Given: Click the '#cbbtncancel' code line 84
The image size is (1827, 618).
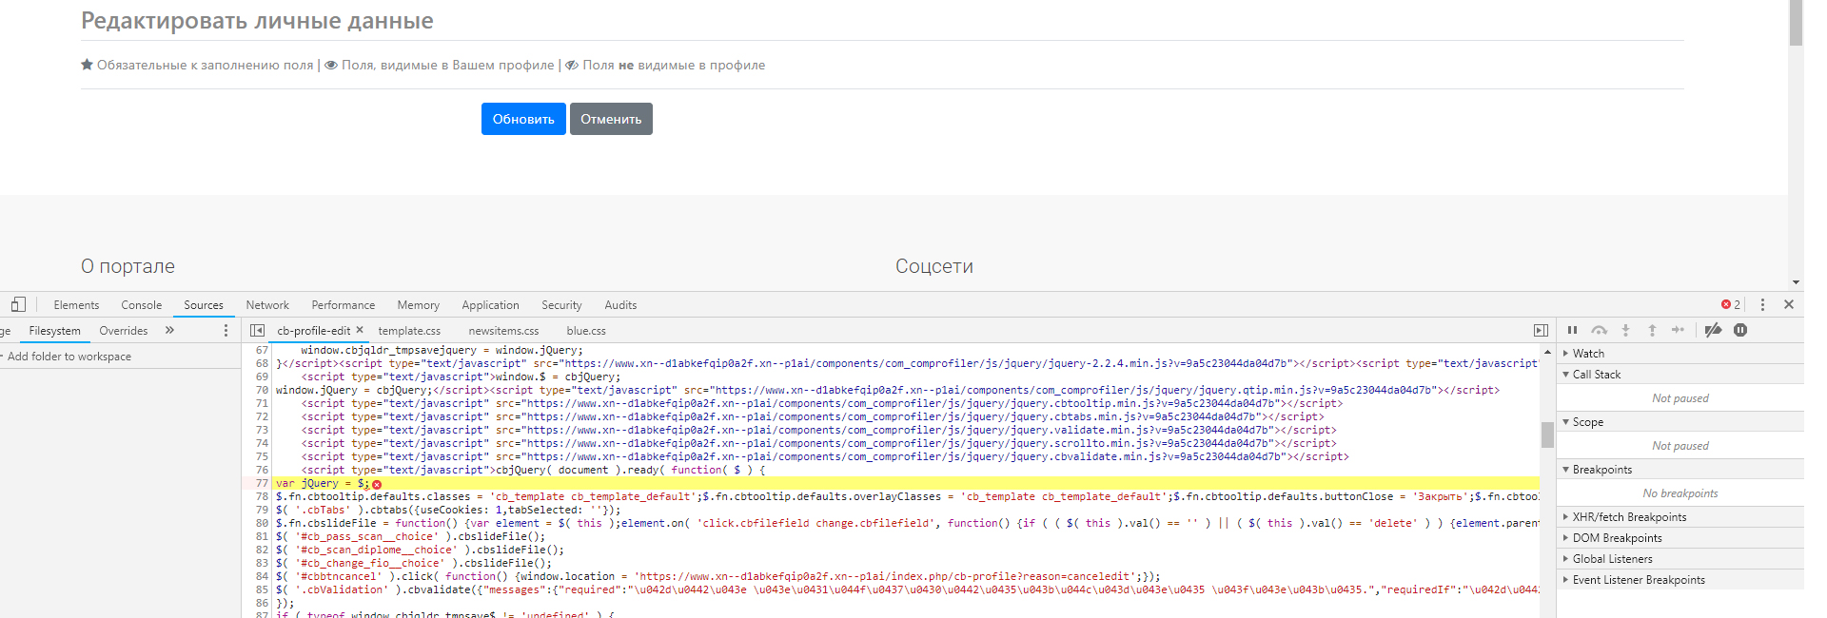Looking at the screenshot, I should 718,576.
